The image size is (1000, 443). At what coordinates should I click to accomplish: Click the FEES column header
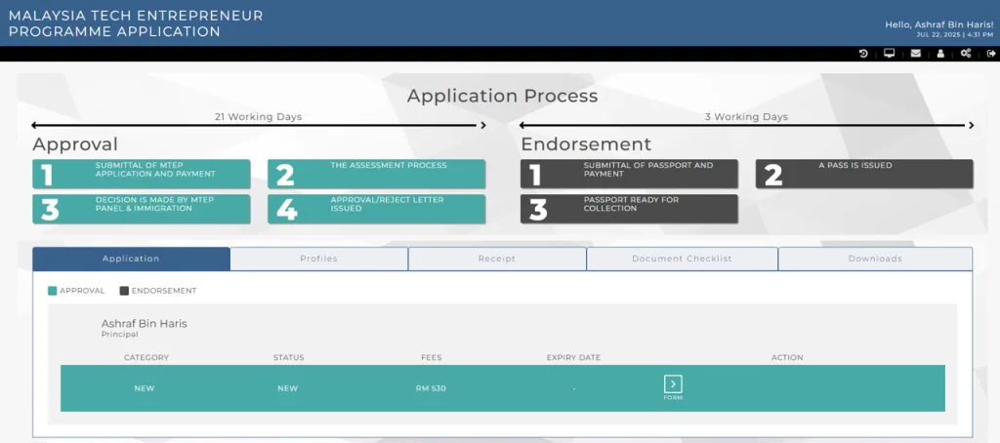(x=431, y=357)
